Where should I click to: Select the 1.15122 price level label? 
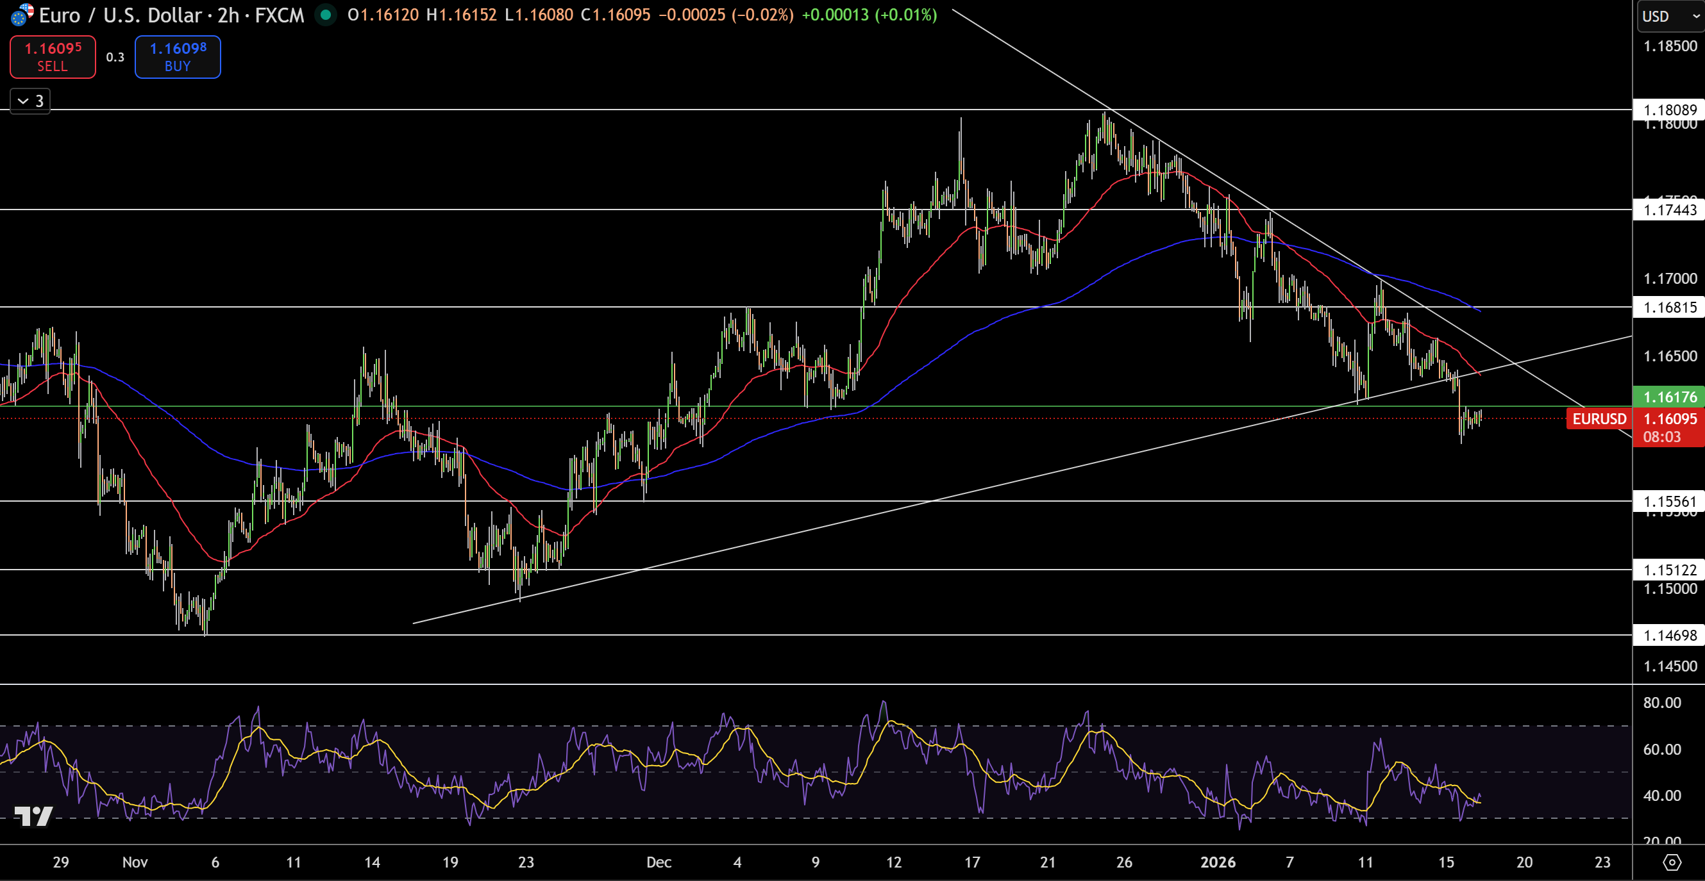[x=1669, y=570]
